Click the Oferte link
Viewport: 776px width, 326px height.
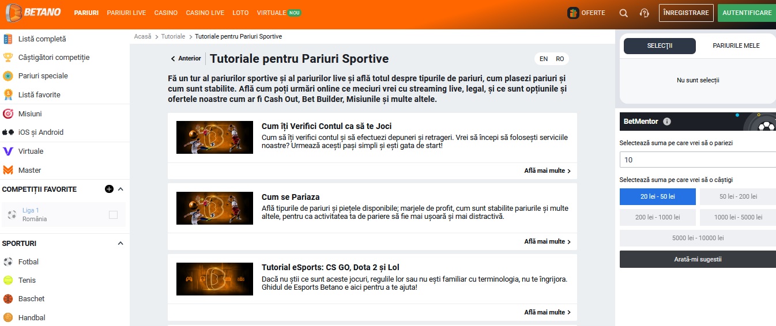click(x=593, y=13)
